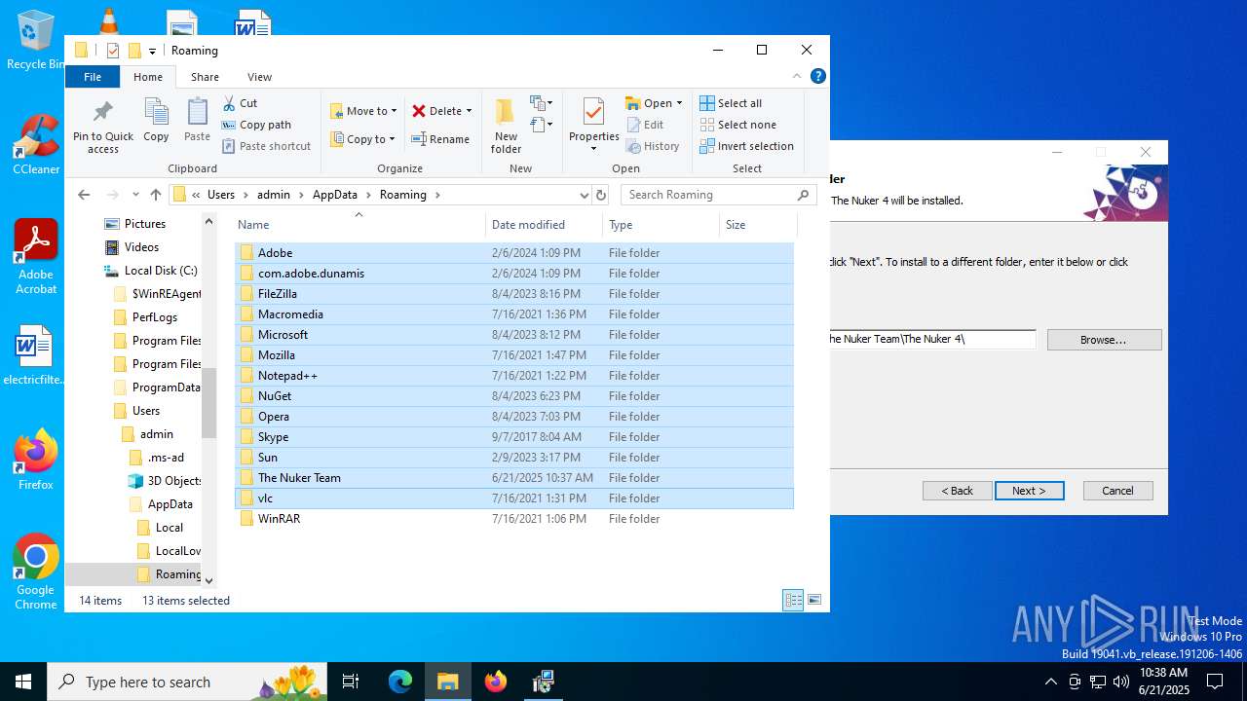Open address bar history dropdown

coord(584,195)
